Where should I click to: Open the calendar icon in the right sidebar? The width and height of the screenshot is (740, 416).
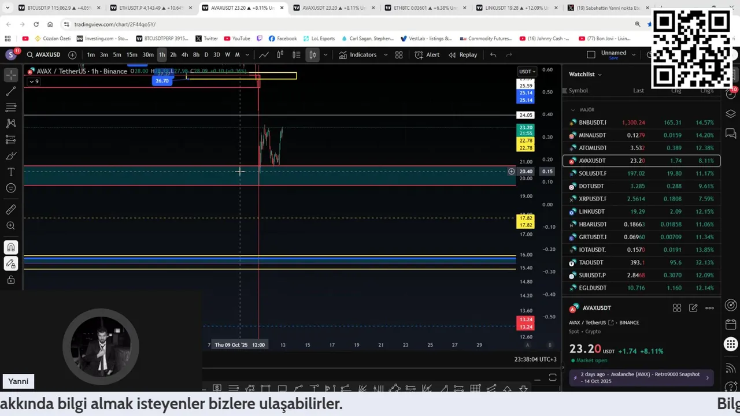[731, 325]
